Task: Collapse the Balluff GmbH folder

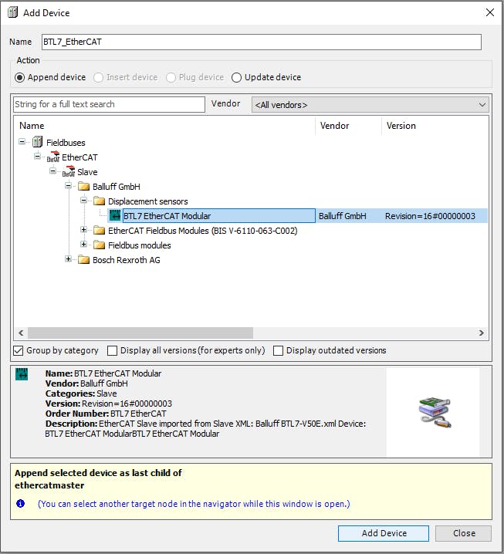Action: click(x=68, y=185)
